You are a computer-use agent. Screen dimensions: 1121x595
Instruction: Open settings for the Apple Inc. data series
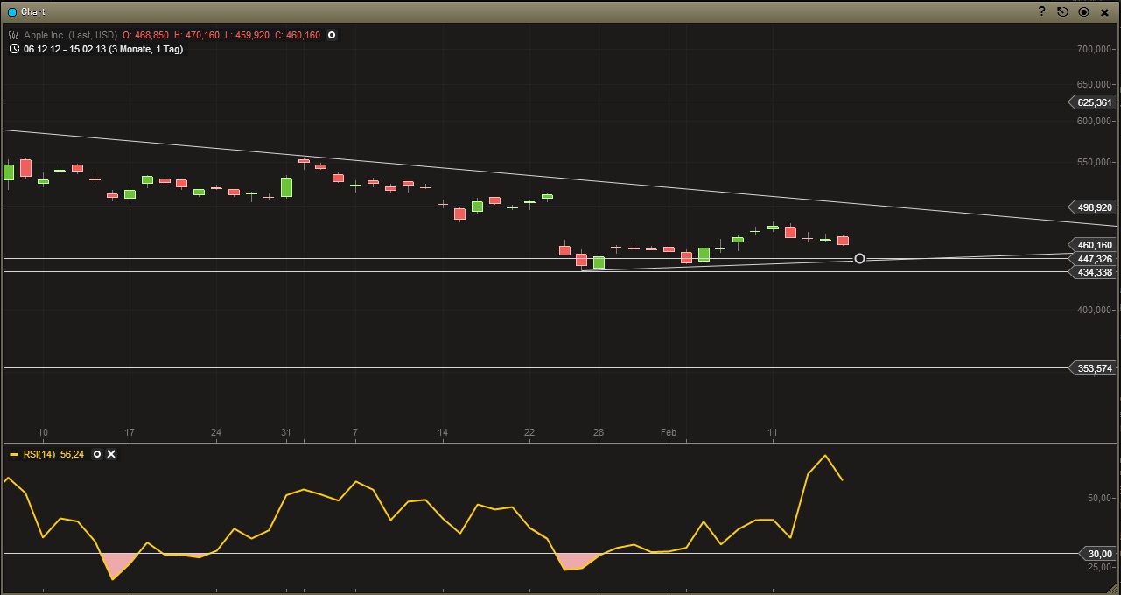point(331,35)
